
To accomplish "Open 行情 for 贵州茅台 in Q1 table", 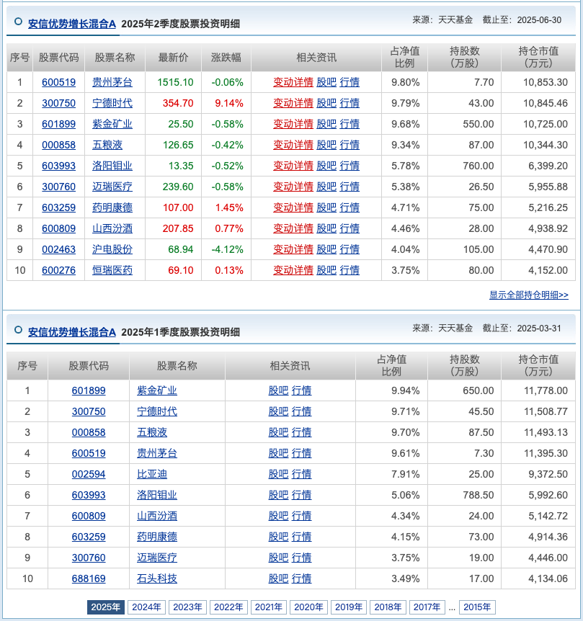I will point(302,453).
